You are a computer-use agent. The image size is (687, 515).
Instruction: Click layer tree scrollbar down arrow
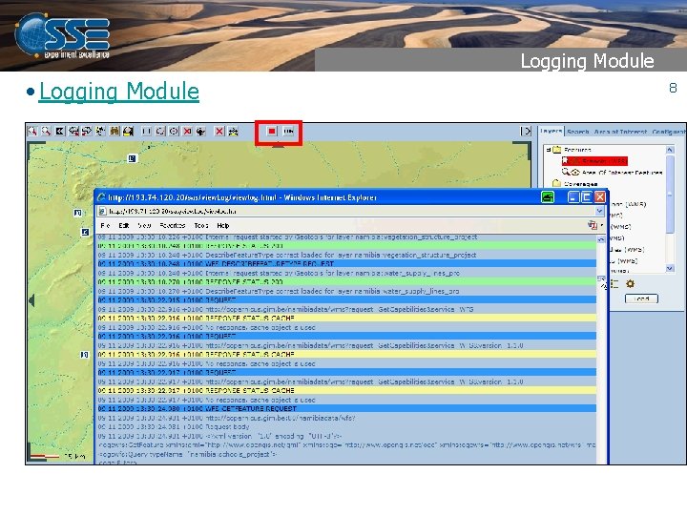tap(670, 268)
